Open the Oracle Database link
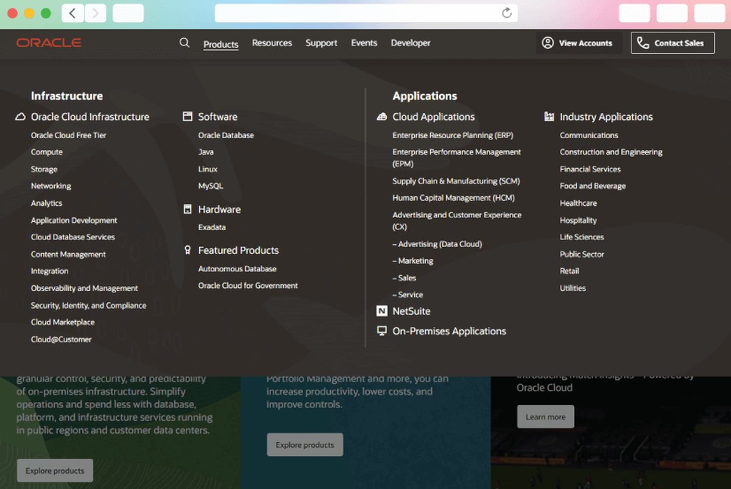 coord(226,135)
